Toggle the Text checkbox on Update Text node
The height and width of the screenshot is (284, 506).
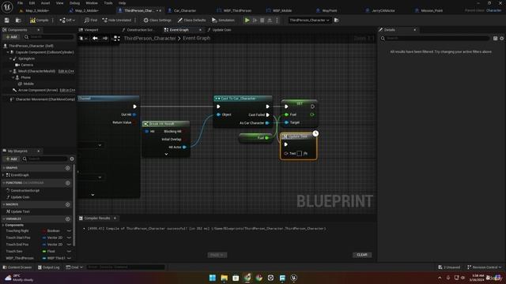point(300,154)
